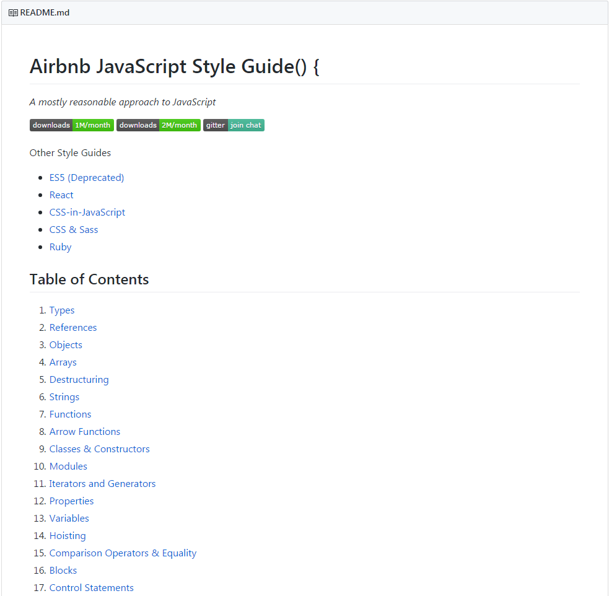Click the downloads 1M/month badge
609x596 pixels.
72,125
